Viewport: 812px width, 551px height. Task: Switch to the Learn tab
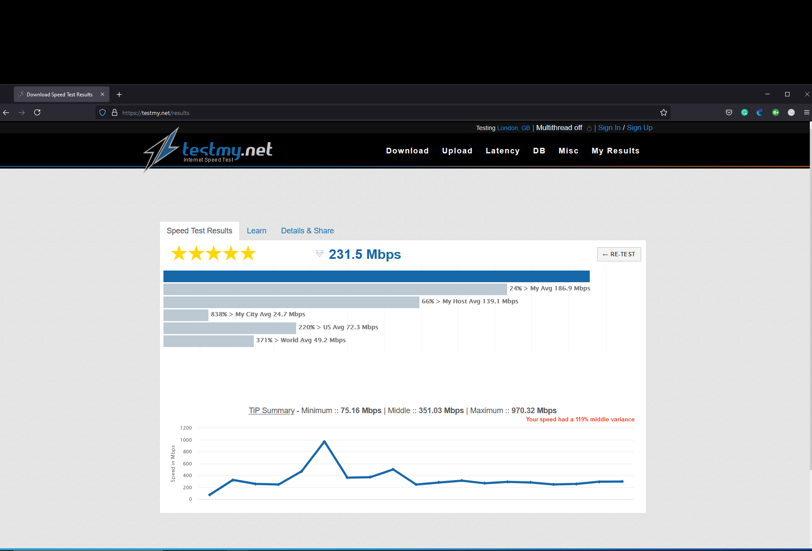(x=256, y=231)
